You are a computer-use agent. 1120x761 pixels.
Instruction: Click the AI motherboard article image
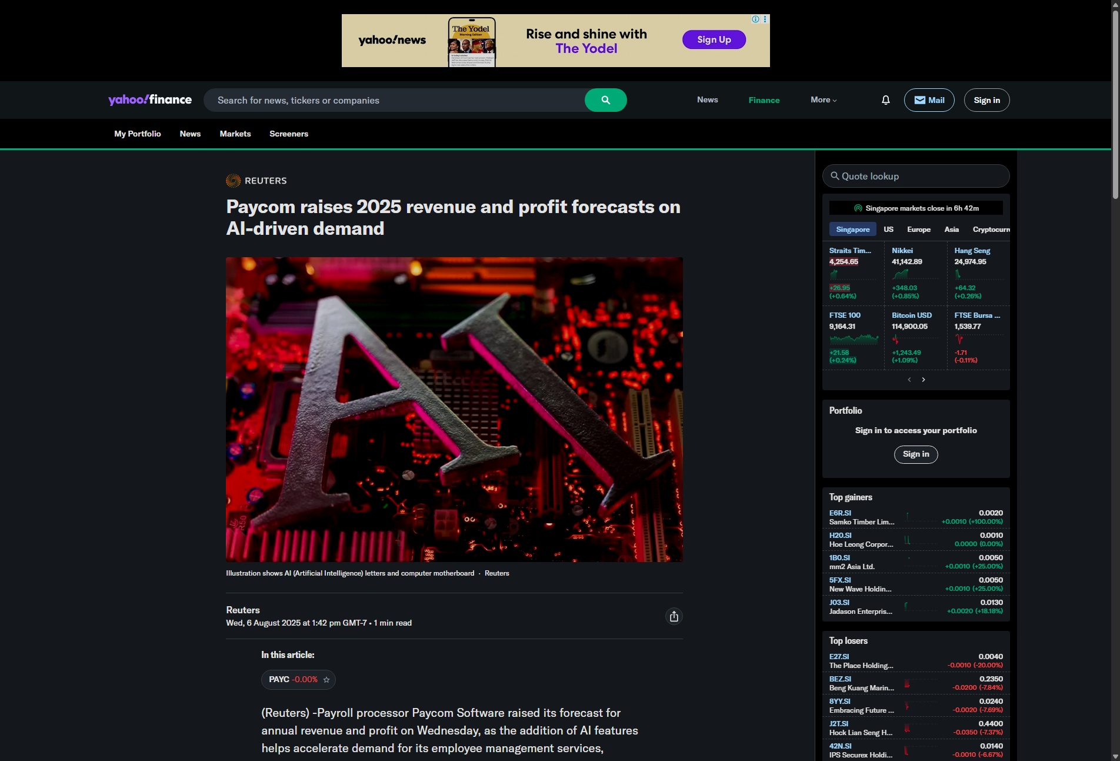(x=454, y=410)
